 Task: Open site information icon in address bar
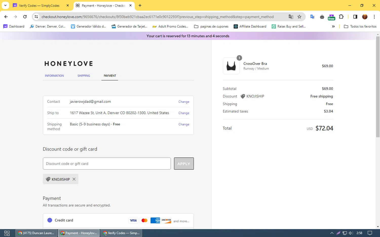36,17
